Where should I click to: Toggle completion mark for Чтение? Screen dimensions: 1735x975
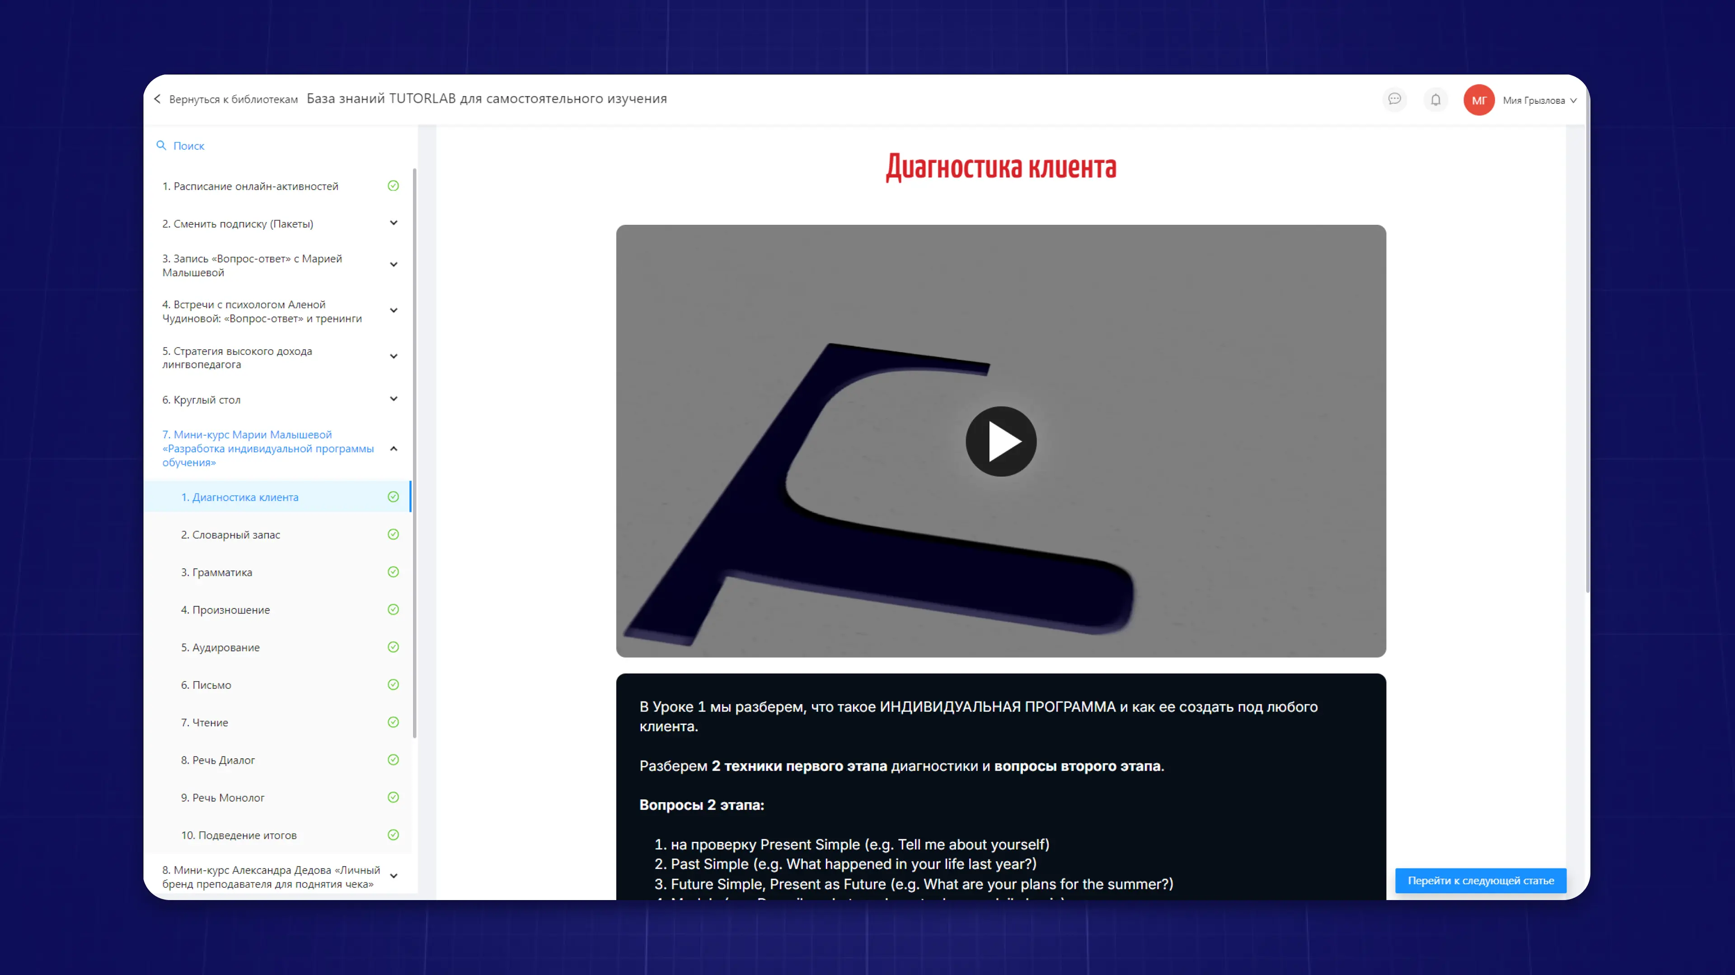coord(394,722)
